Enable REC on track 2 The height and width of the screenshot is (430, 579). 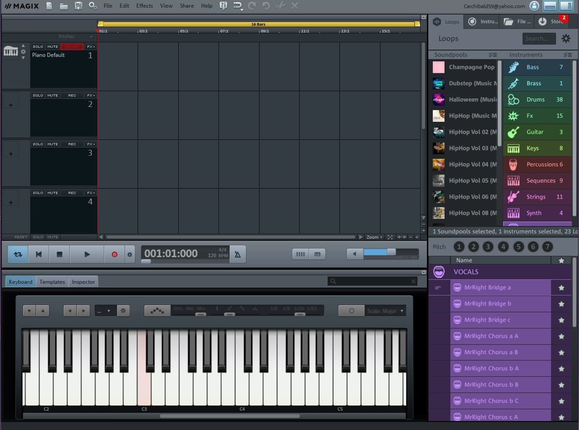point(72,95)
